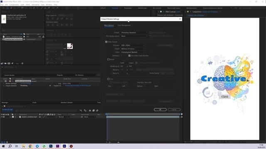Open Task View on taskbar

click(x=17, y=146)
